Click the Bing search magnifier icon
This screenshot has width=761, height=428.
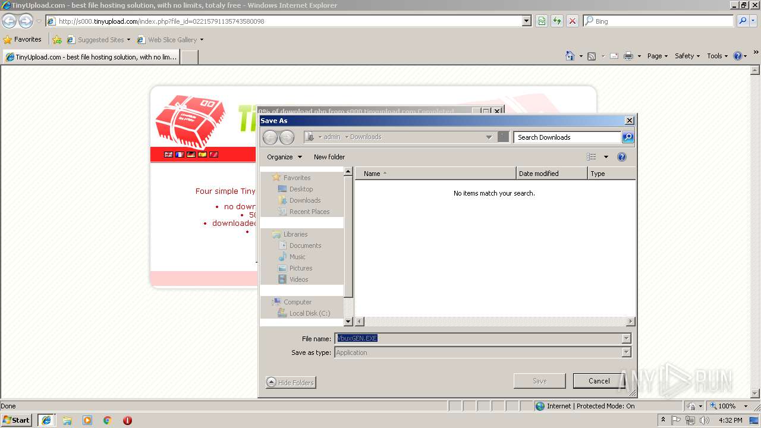pos(743,21)
